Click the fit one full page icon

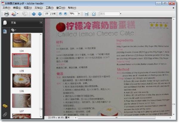(94, 14)
